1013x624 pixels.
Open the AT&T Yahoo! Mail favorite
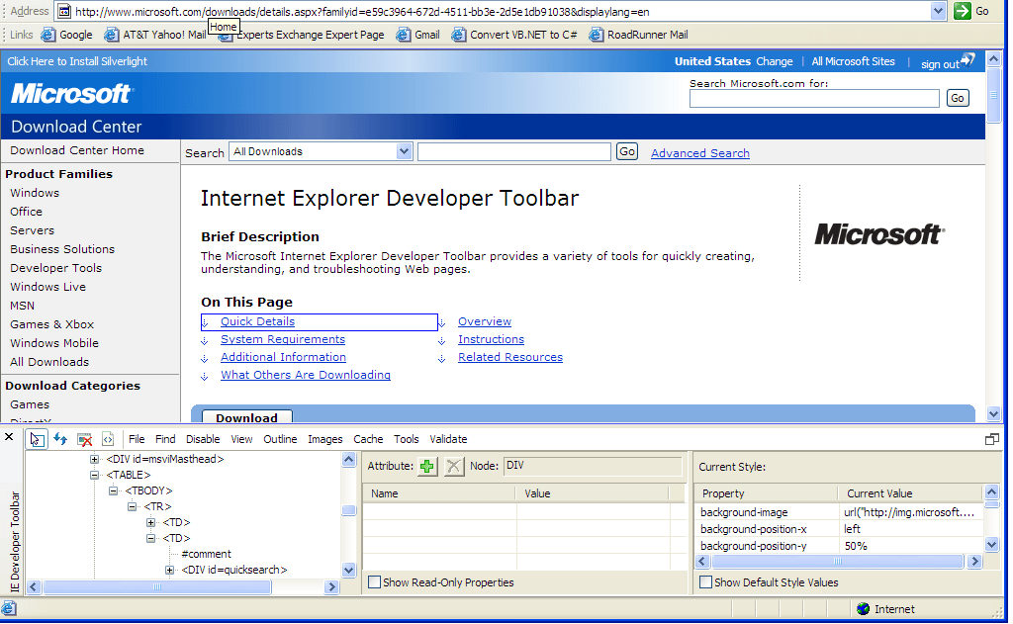(x=155, y=35)
